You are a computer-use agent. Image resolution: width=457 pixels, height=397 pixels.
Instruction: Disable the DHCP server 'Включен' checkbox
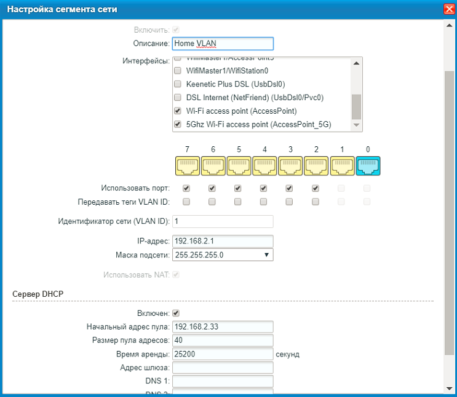coord(176,313)
